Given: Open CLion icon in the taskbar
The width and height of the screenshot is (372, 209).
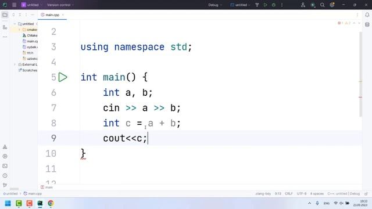Looking at the screenshot, I should (40, 203).
